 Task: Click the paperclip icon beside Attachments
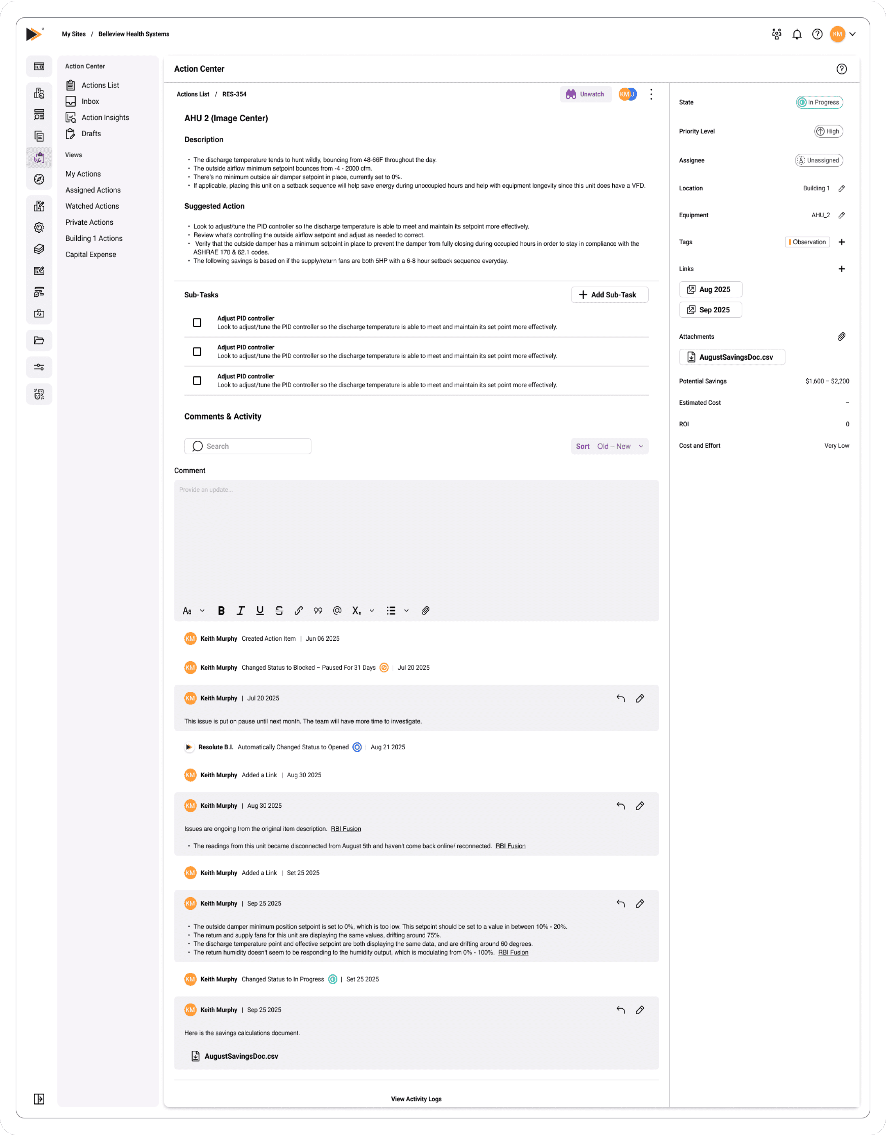pos(841,337)
